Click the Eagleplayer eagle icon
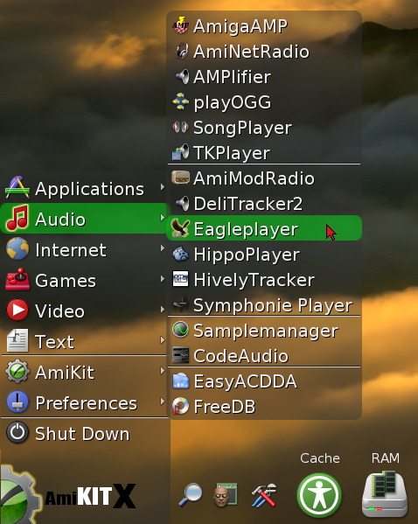The width and height of the screenshot is (418, 524). [180, 228]
